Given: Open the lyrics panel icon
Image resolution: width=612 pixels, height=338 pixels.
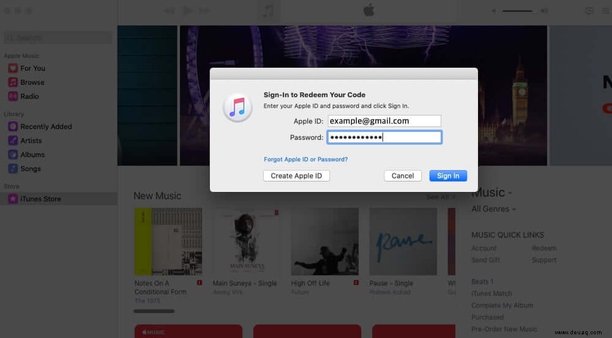Looking at the screenshot, I should tap(589, 11).
